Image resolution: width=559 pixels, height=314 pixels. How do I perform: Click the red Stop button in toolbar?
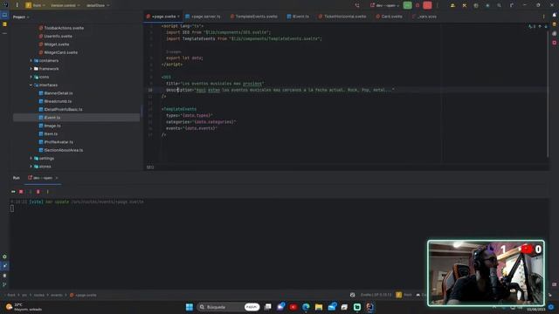click(x=427, y=5)
